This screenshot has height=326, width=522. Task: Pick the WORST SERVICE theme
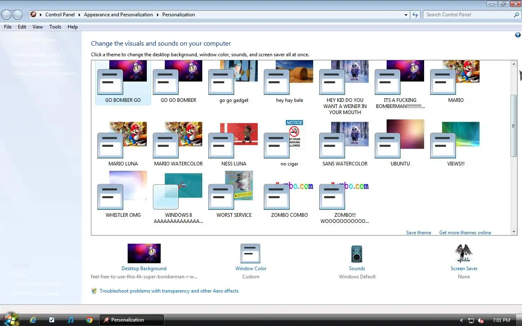[x=234, y=195]
